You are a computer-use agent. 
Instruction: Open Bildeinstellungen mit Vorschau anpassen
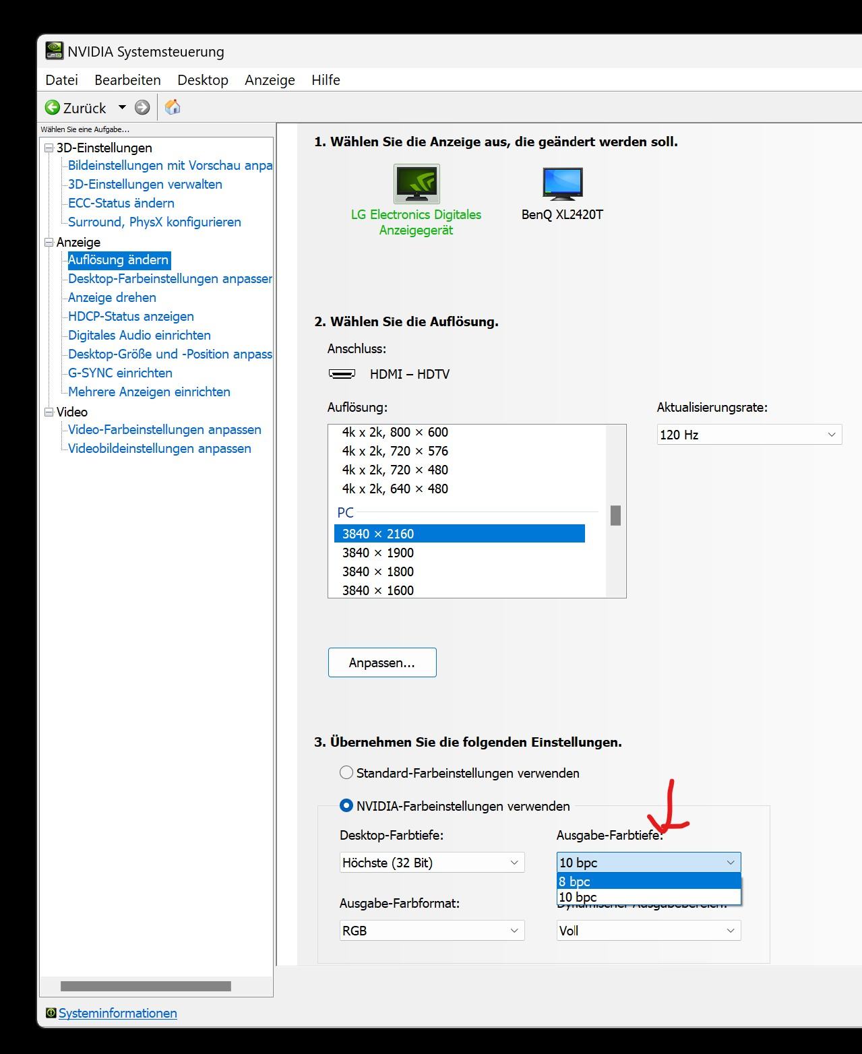170,165
